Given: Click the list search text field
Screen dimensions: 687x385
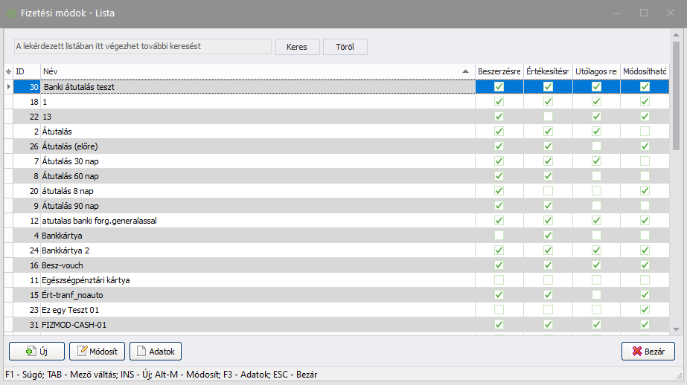Looking at the screenshot, I should point(143,46).
